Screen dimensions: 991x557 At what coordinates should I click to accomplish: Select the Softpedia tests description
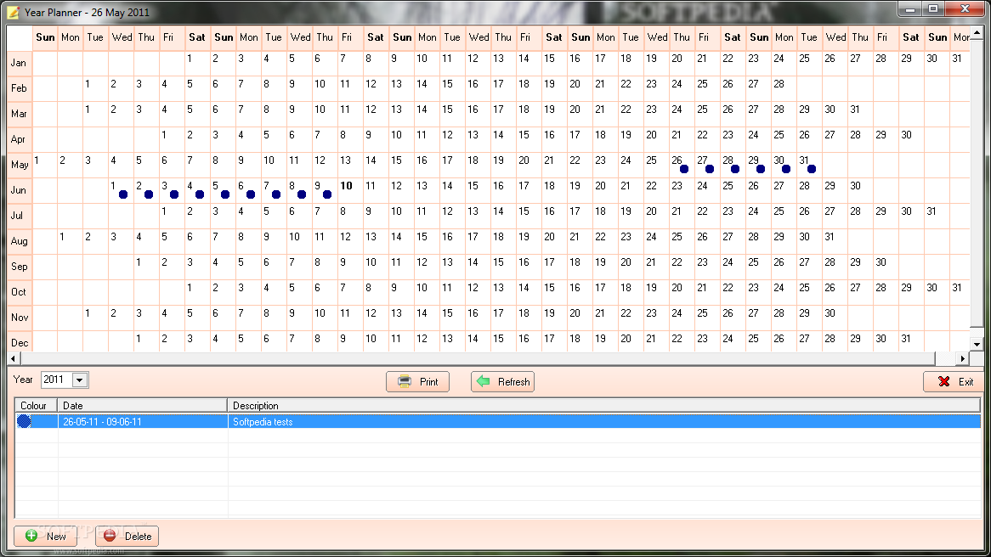263,422
